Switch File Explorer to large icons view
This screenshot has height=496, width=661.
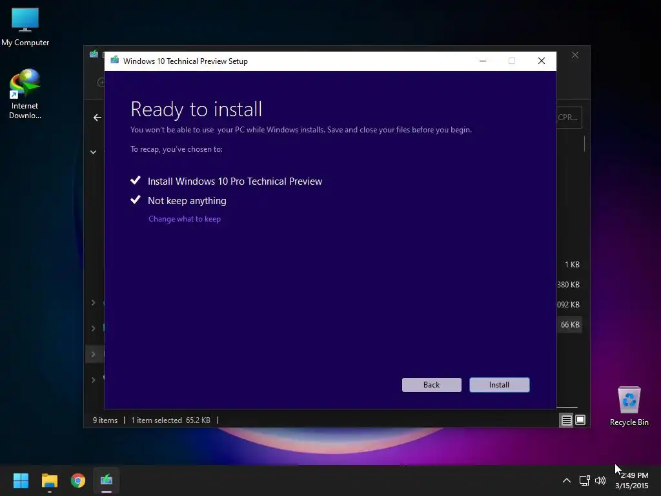580,420
